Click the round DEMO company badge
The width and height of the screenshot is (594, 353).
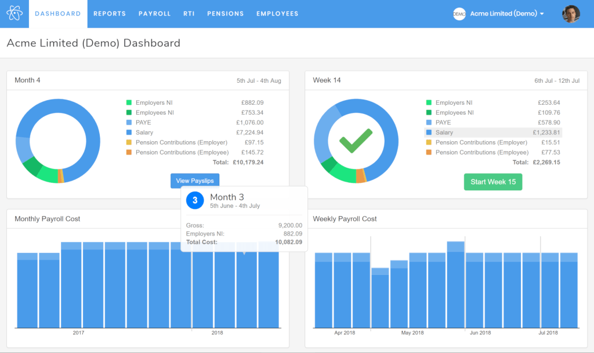(x=459, y=14)
